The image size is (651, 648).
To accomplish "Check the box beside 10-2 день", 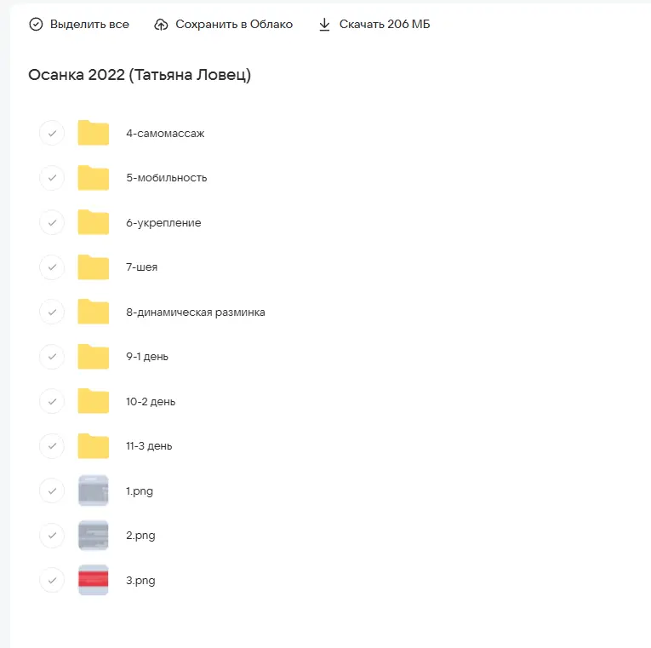I will 52,401.
